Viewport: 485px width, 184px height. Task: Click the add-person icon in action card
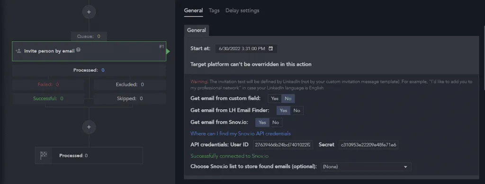18,51
